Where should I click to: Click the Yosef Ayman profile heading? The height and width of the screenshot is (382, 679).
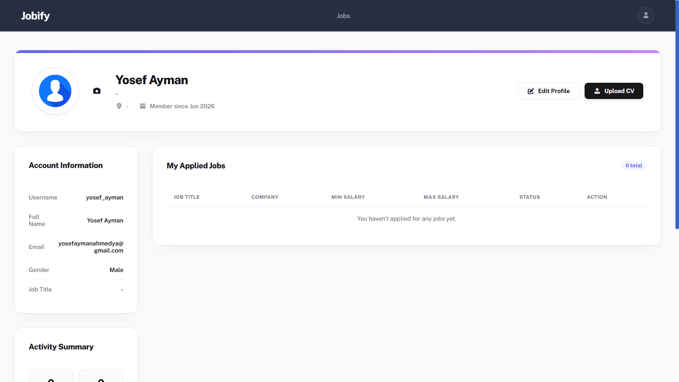click(152, 80)
